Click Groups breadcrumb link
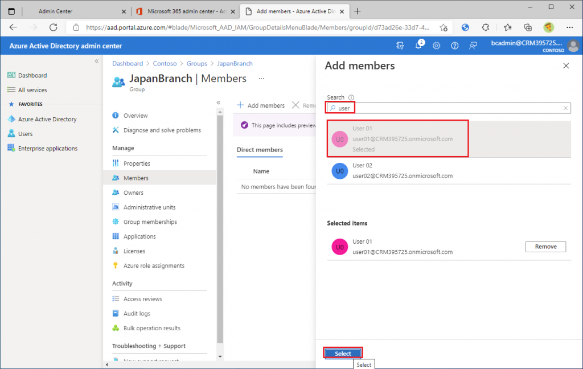The width and height of the screenshot is (583, 369). tap(196, 64)
